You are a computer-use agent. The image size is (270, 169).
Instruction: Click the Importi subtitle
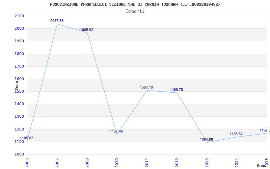(x=135, y=11)
